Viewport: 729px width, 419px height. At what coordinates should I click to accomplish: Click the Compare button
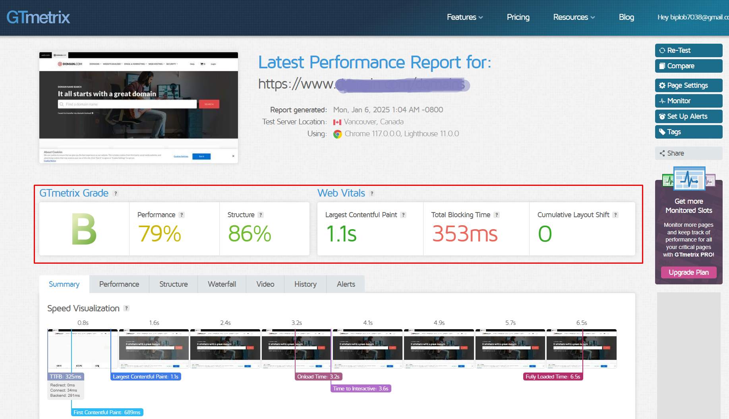[x=688, y=66]
